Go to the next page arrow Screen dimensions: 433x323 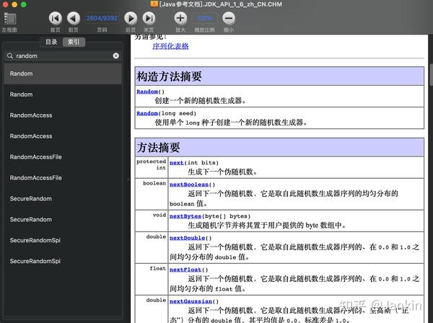click(x=131, y=19)
